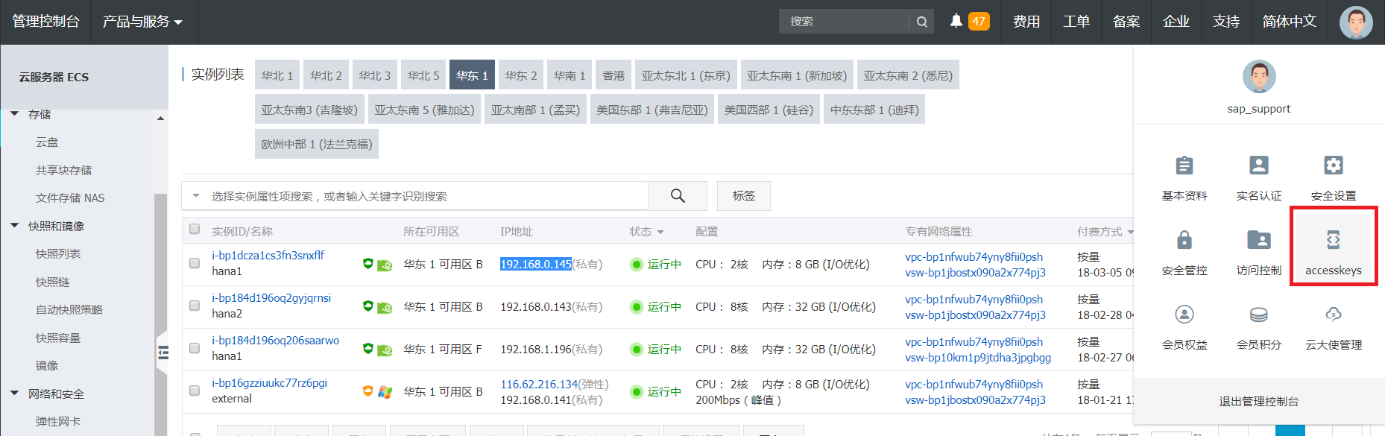Viewport: 1385px width, 436px height.
Task: Toggle select-all checkbox in table header
Action: click(x=195, y=230)
